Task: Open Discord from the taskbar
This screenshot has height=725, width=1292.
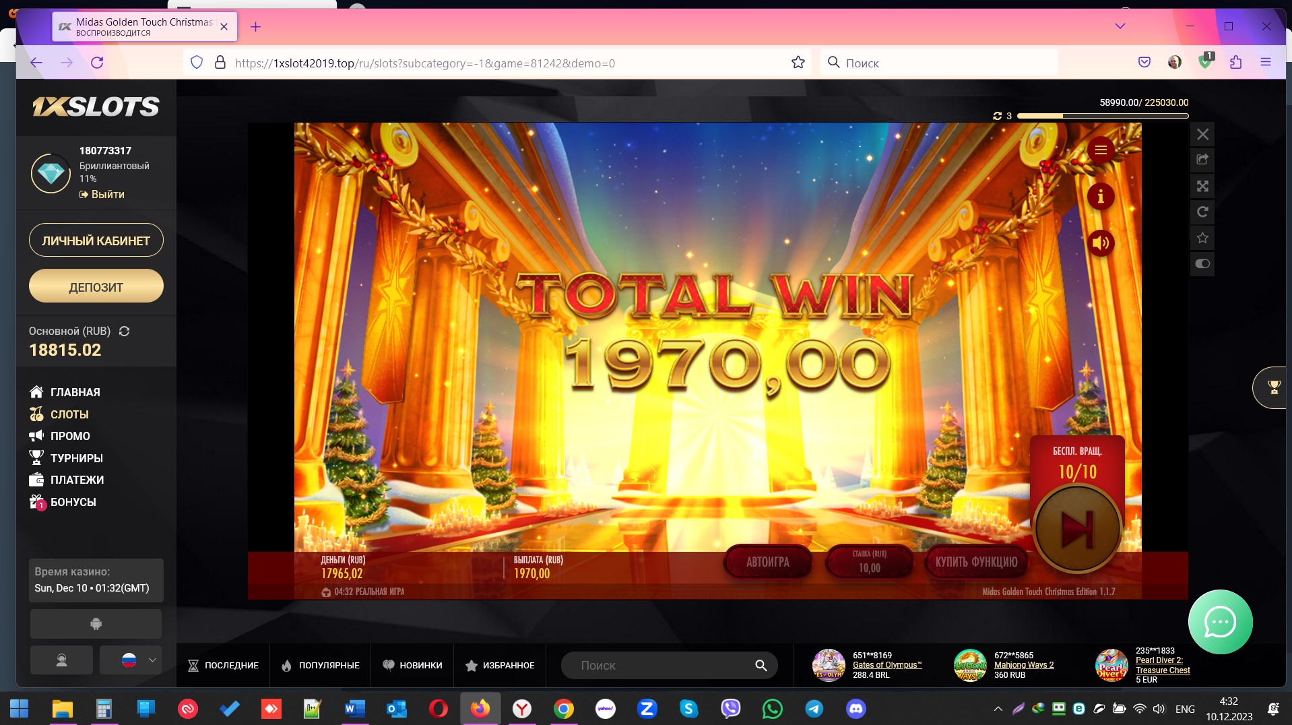Action: click(x=856, y=709)
